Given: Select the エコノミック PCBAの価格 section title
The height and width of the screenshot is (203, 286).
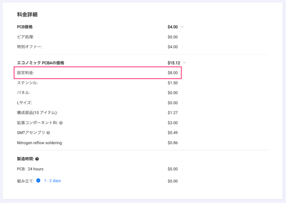Looking at the screenshot, I should [x=41, y=63].
